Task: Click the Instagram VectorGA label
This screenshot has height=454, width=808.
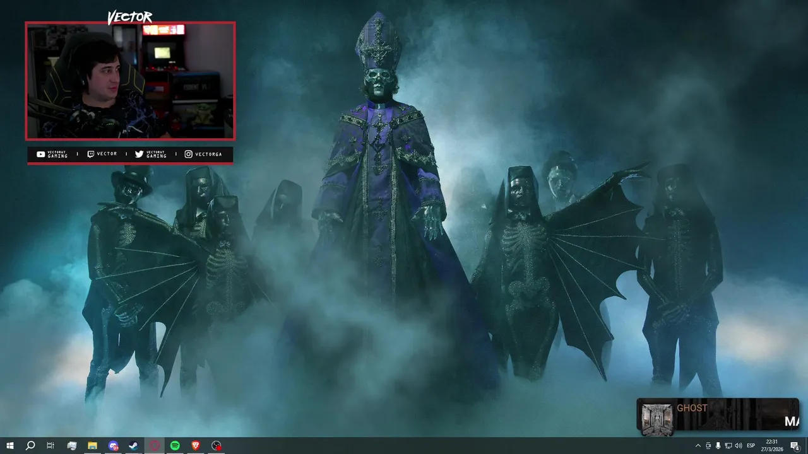Action: [x=203, y=154]
